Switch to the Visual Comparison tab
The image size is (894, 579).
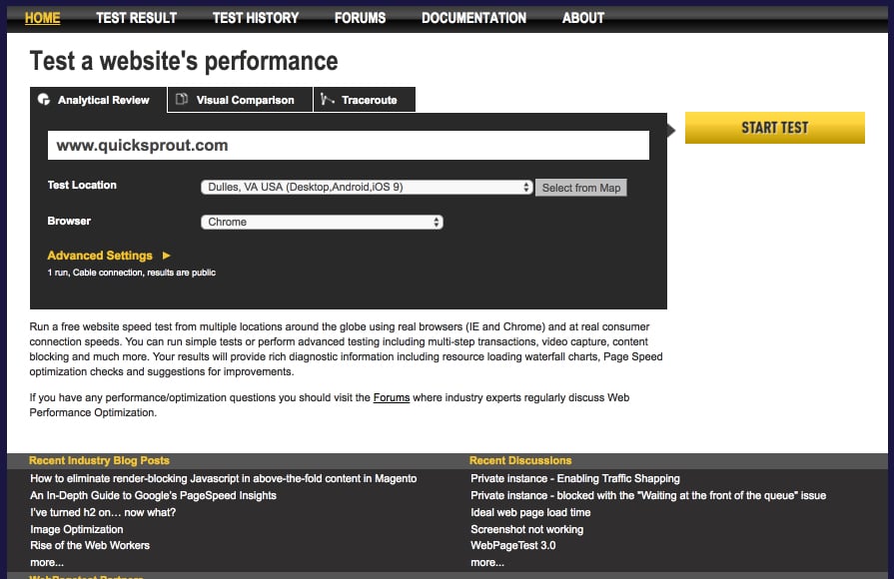240,100
